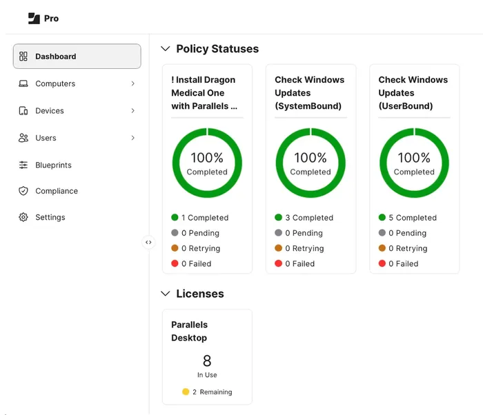Image resolution: width=483 pixels, height=415 pixels.
Task: Click orange Retrying dot in UserBound card
Action: click(382, 248)
